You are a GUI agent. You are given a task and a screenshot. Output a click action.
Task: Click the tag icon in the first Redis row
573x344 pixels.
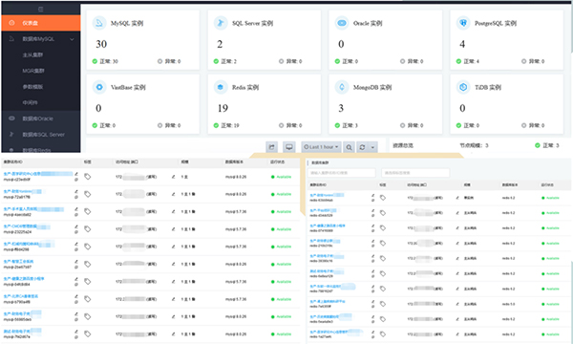[383, 198]
